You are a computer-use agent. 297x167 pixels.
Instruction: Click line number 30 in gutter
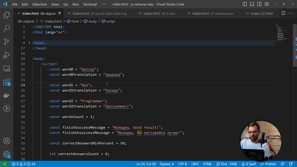[x=23, y=117]
